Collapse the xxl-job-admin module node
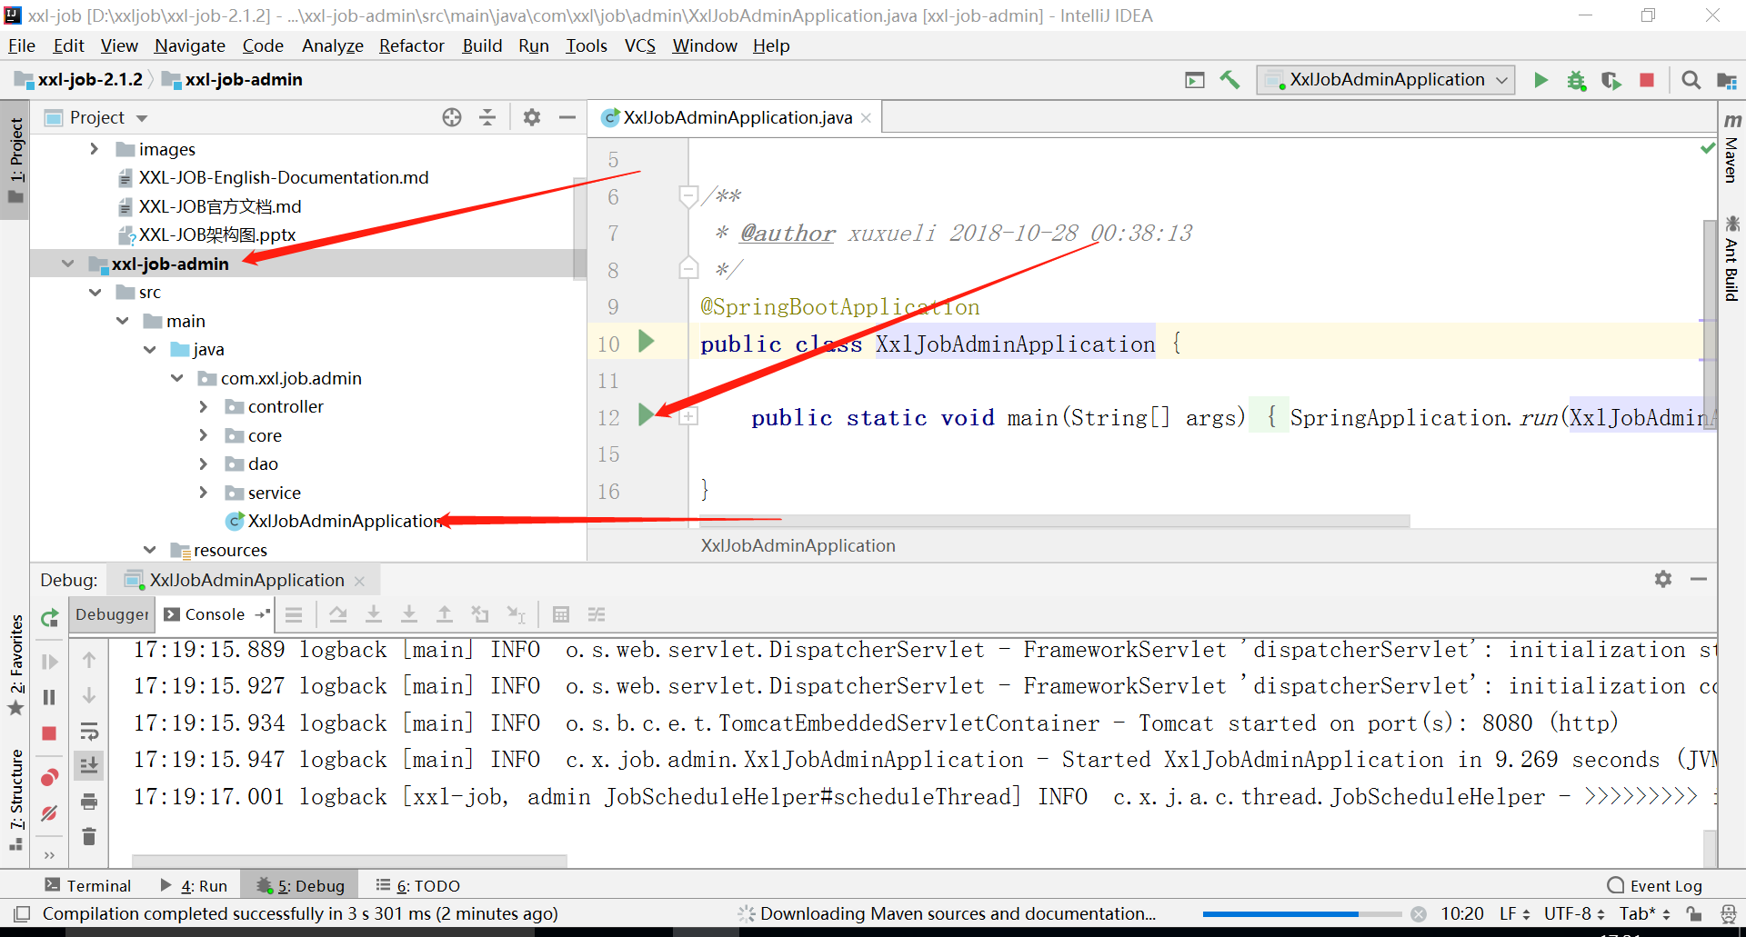Image resolution: width=1746 pixels, height=937 pixels. click(x=68, y=264)
